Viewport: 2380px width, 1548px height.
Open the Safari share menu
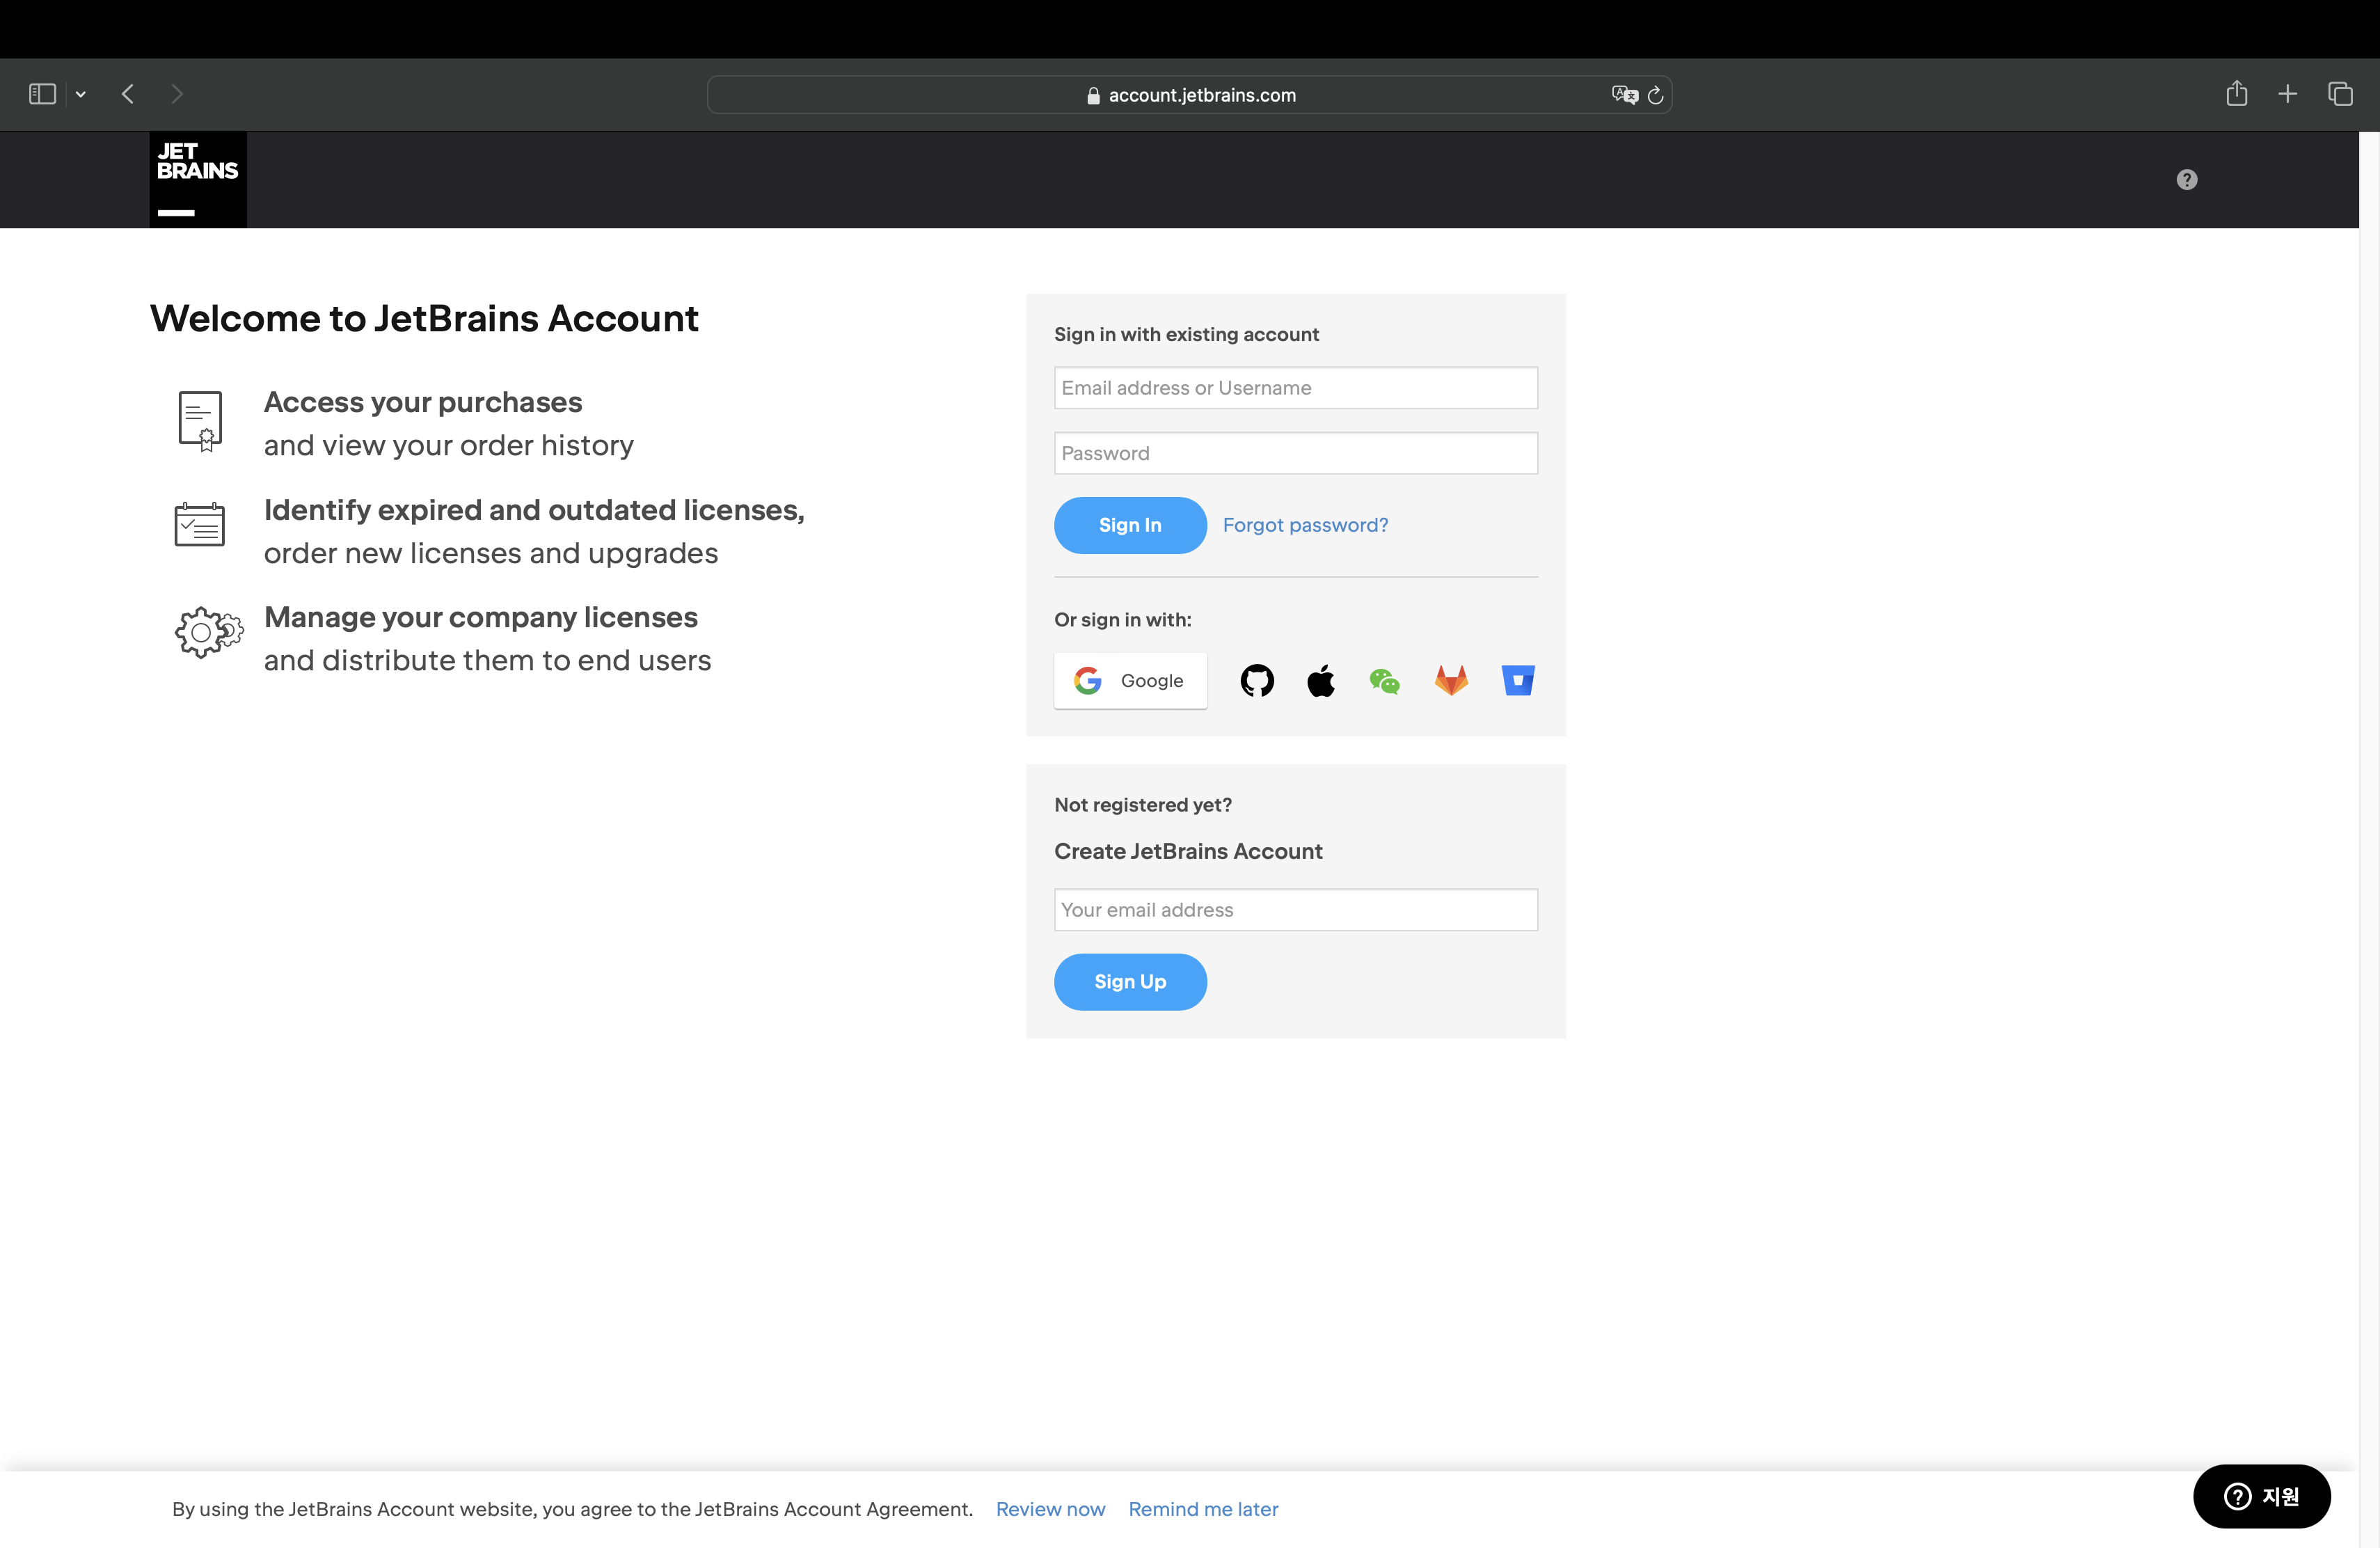tap(2237, 94)
